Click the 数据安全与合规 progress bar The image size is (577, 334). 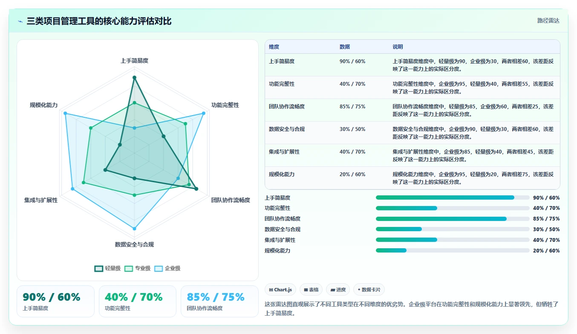[453, 229]
